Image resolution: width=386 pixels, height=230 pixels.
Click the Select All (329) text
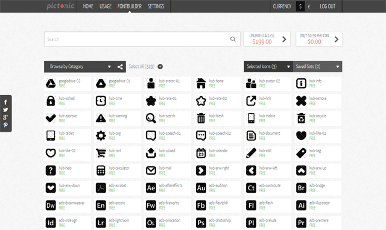coord(142,67)
